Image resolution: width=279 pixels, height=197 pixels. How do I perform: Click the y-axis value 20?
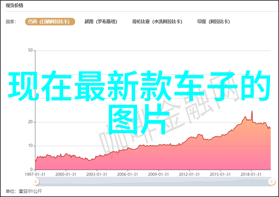[x=30, y=122]
